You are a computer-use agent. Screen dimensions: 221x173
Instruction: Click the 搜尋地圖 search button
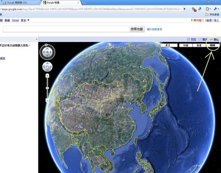137,29
